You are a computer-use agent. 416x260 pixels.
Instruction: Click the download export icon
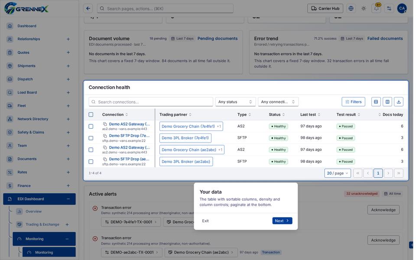tap(399, 101)
